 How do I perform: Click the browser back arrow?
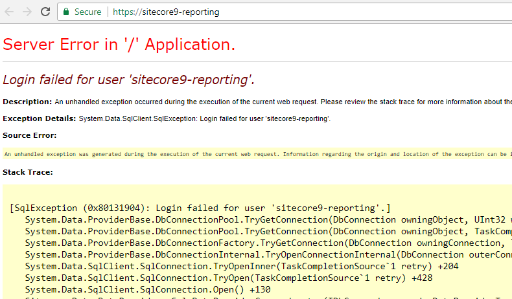coord(9,12)
